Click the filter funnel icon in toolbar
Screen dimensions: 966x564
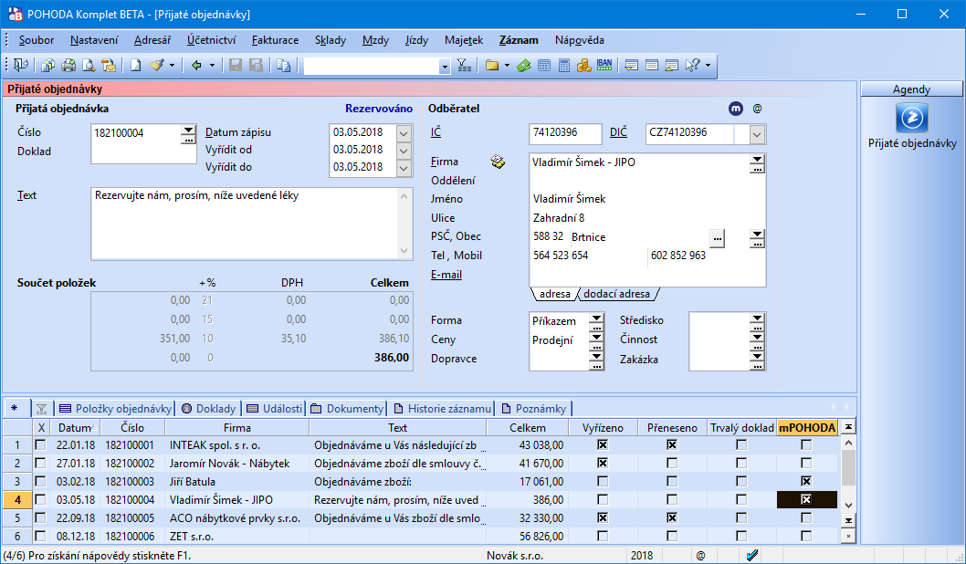(x=464, y=65)
